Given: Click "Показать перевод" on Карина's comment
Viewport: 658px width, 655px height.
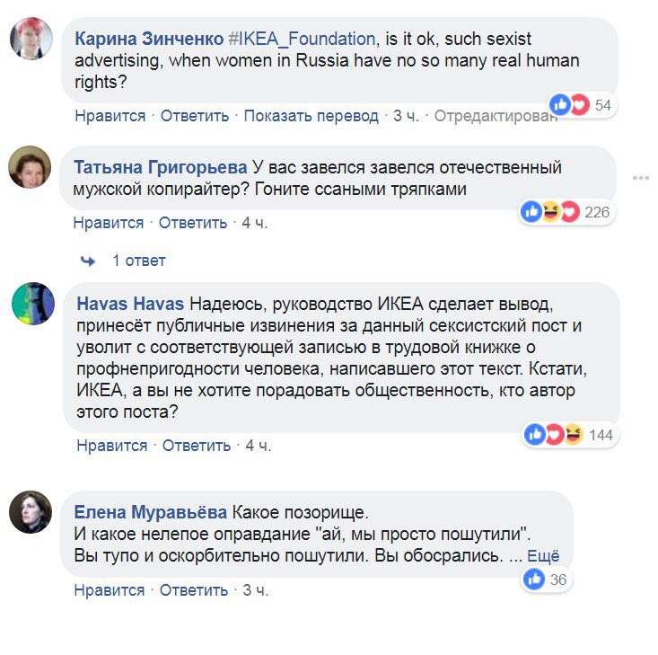Looking at the screenshot, I should click(x=311, y=116).
